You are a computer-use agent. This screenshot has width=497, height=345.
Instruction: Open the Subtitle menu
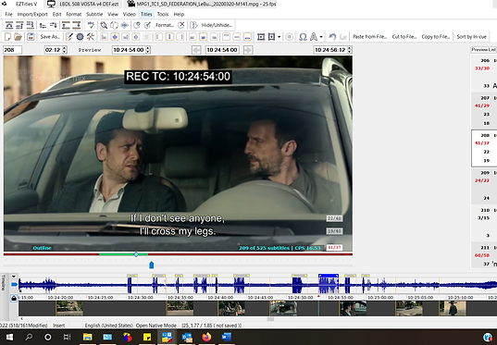click(x=94, y=14)
